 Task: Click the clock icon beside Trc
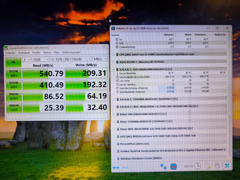click(x=117, y=39)
